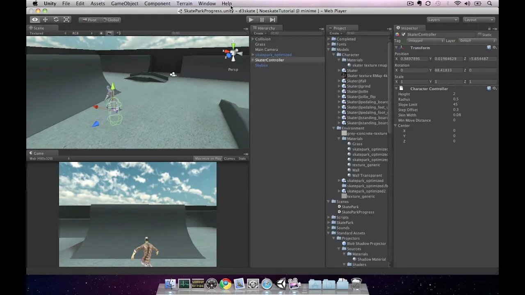Screen dimensions: 525x295
Task: Select SkateParkProgress scene in Project
Action: pyautogui.click(x=358, y=212)
